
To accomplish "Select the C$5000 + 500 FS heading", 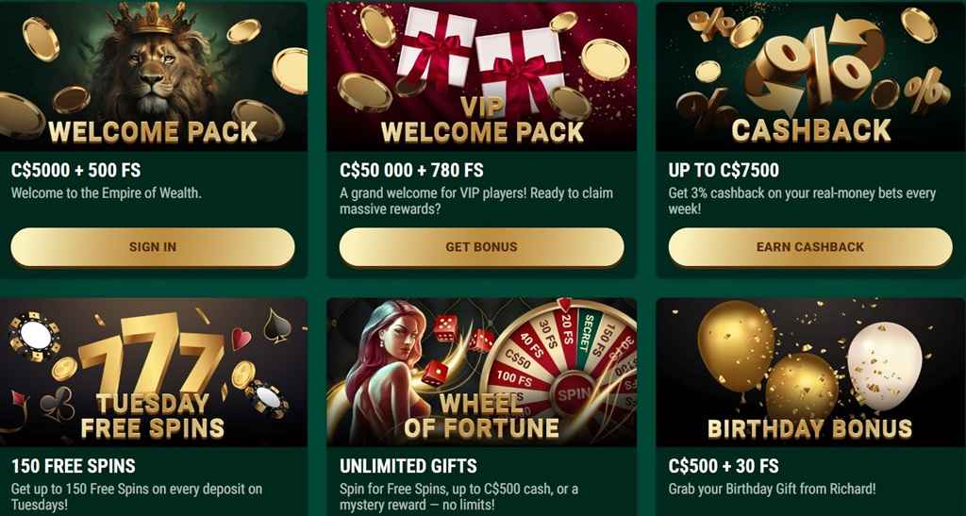I will [75, 170].
